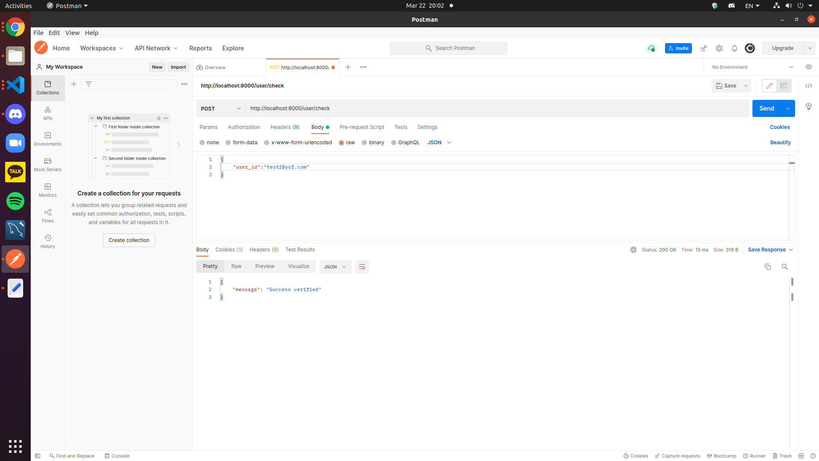Image resolution: width=819 pixels, height=461 pixels.
Task: Open the Cookies link
Action: click(x=780, y=127)
